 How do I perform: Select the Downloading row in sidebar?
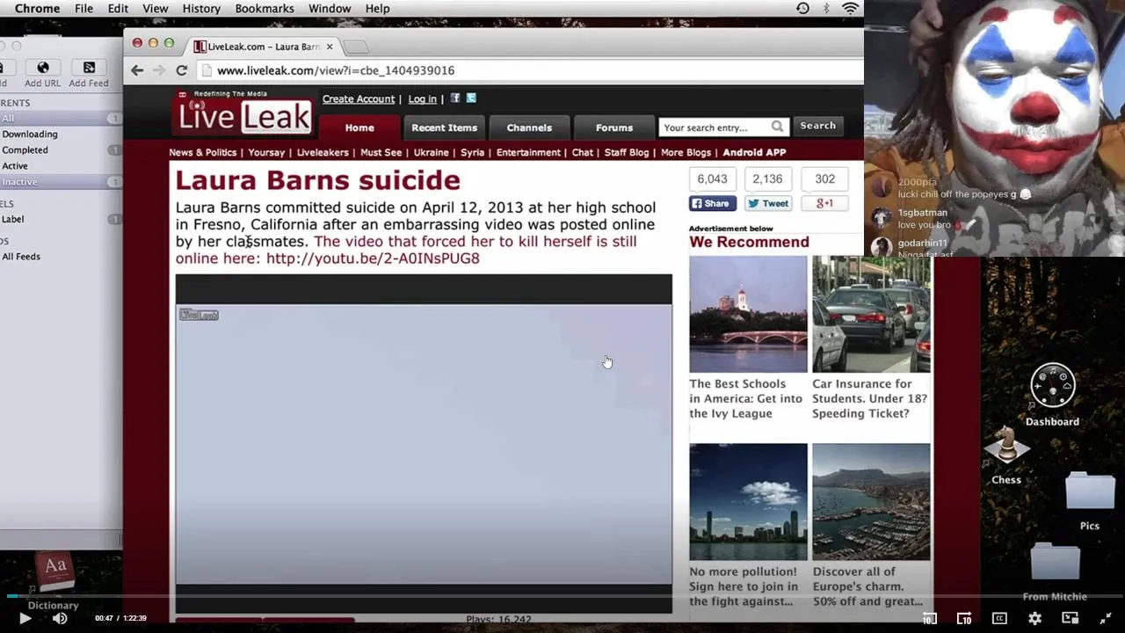[60, 134]
